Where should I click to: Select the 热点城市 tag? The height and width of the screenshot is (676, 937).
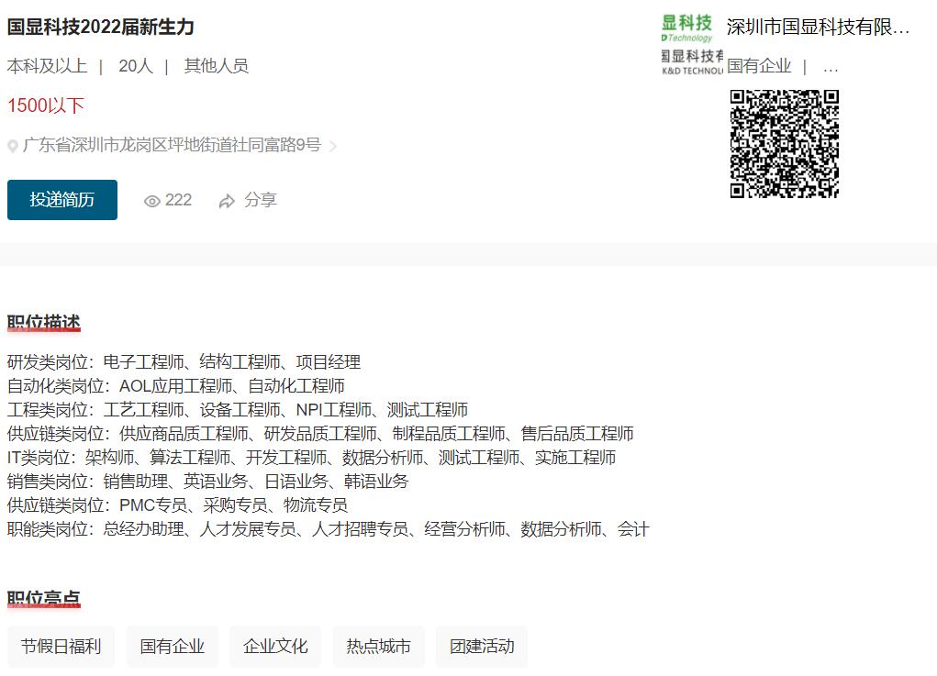point(378,646)
